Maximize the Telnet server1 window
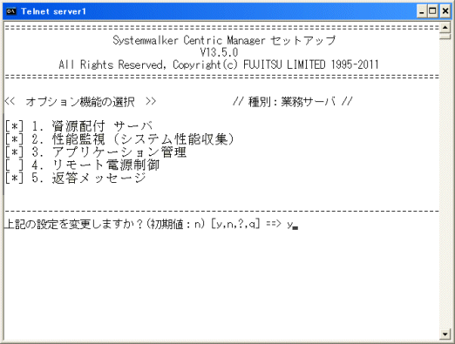Screen dimensions: 455x344 pyautogui.click(x=432, y=11)
